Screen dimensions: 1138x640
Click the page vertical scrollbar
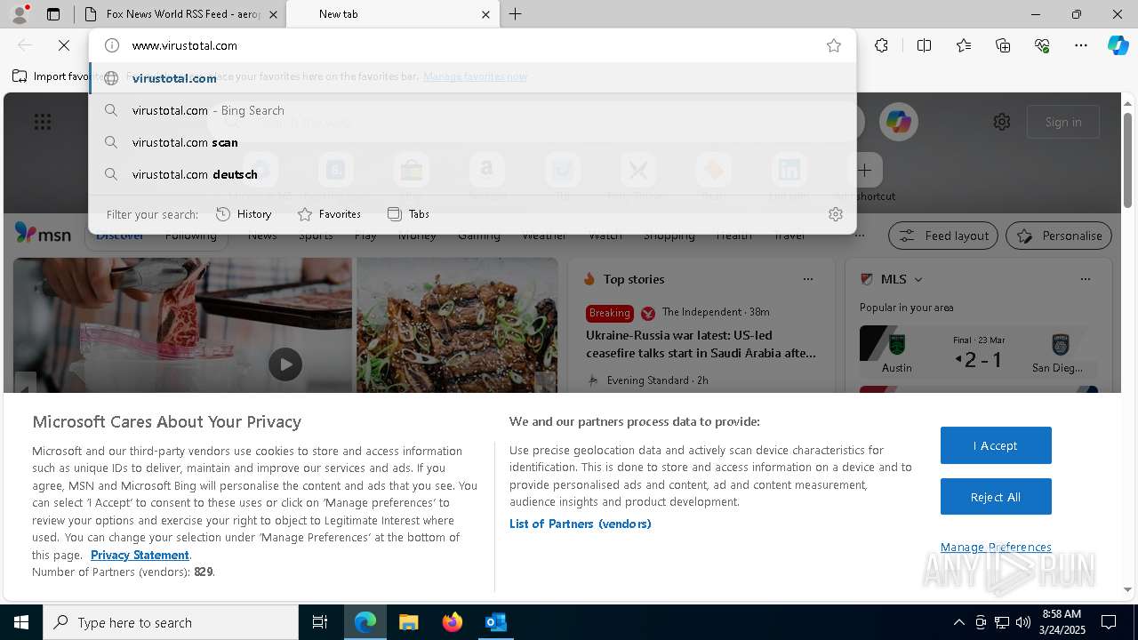[1127, 160]
